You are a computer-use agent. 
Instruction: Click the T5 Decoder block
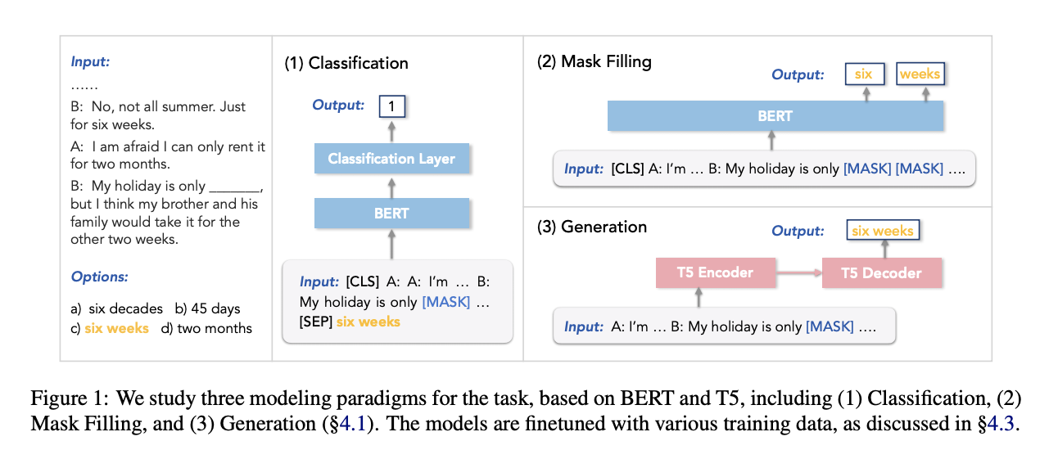[881, 273]
